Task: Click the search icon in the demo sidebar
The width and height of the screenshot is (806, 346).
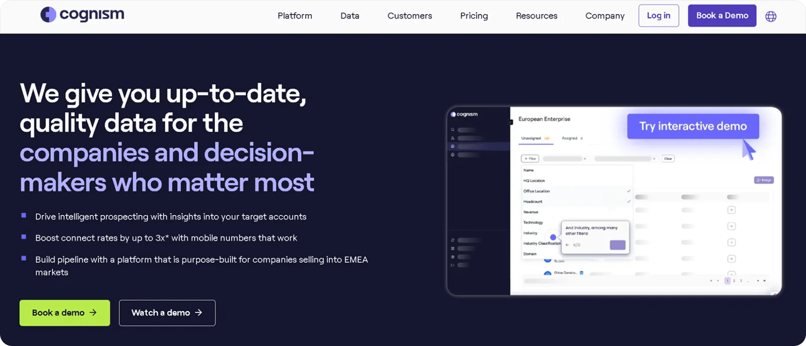Action: click(452, 130)
